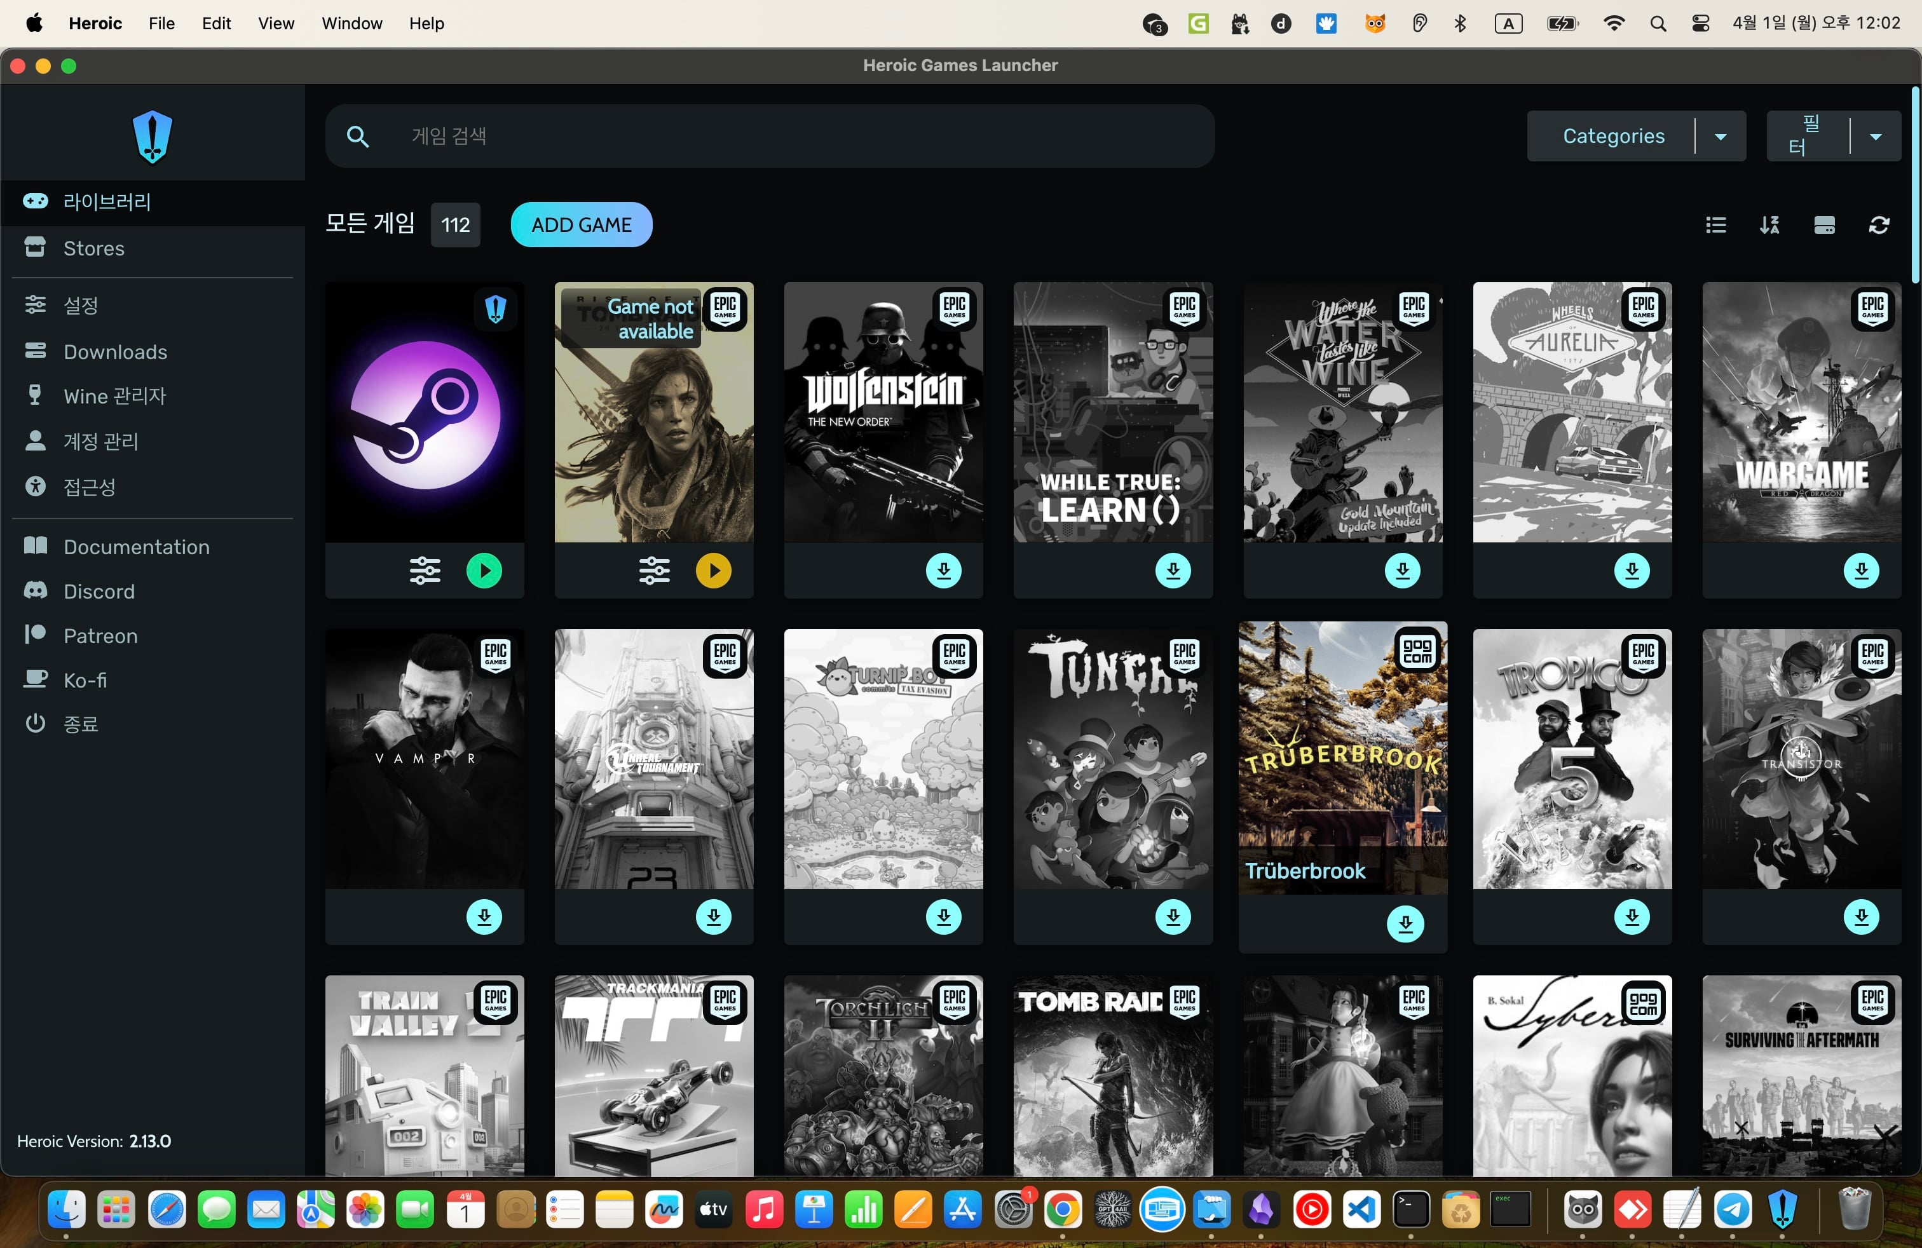Open Finder from the Dock

pos(66,1209)
